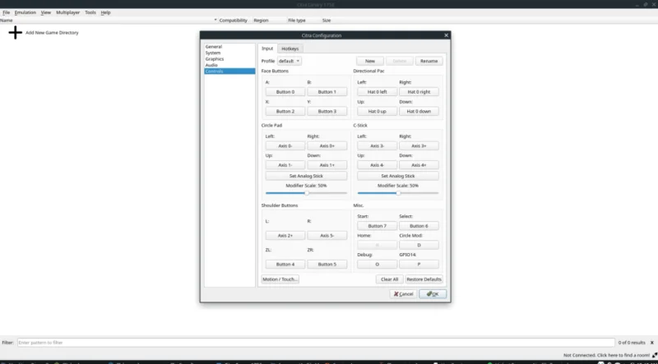
Task: Click the GPIO14 P mapping button
Action: (419, 265)
